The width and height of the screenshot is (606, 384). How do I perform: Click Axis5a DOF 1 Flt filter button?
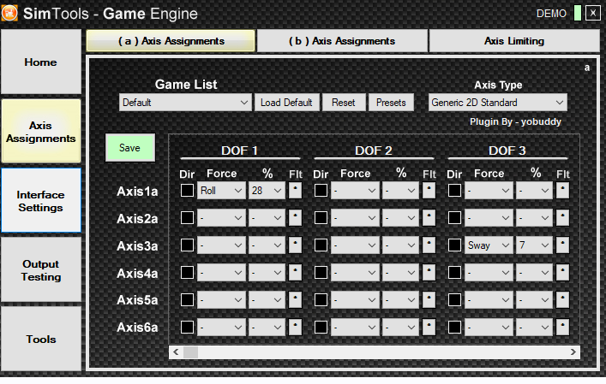295,299
